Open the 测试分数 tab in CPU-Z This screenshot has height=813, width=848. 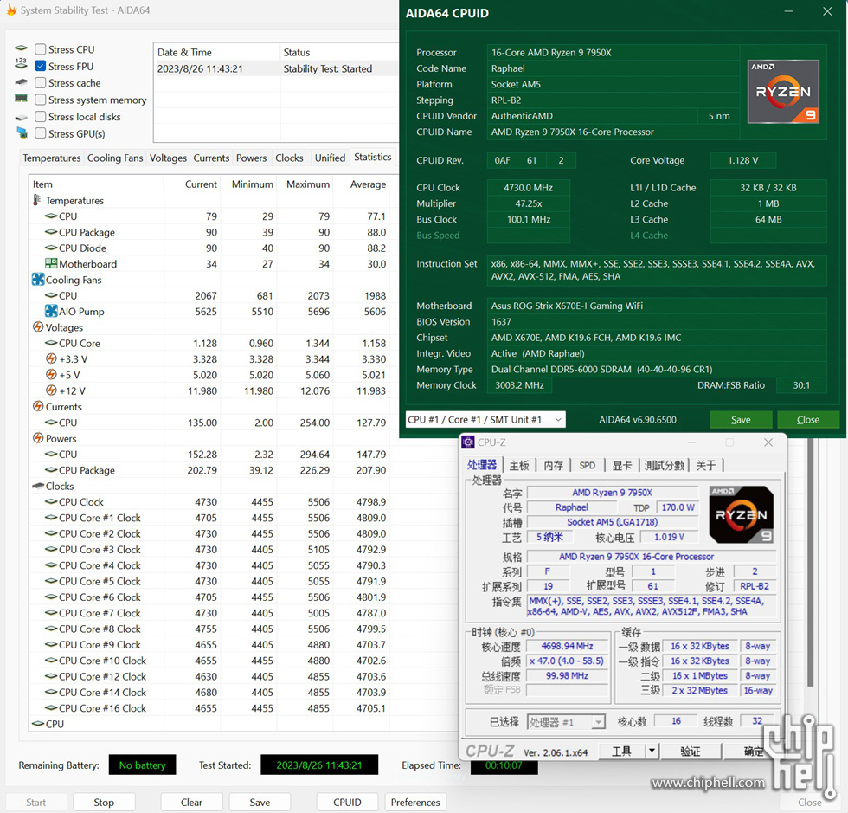pos(665,466)
